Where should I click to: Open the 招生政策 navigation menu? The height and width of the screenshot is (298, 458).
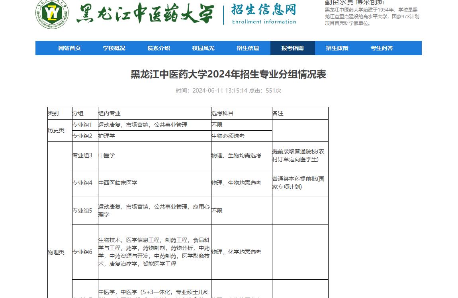337,48
